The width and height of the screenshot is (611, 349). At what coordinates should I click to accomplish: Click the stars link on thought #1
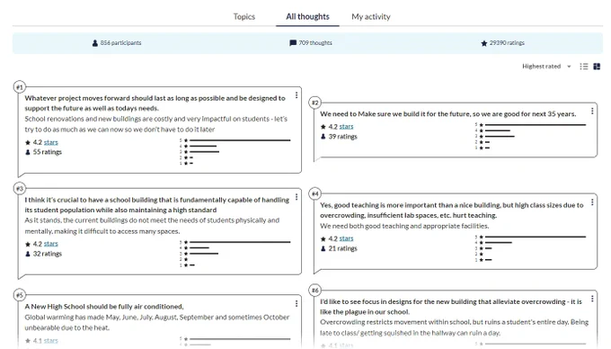click(x=50, y=142)
